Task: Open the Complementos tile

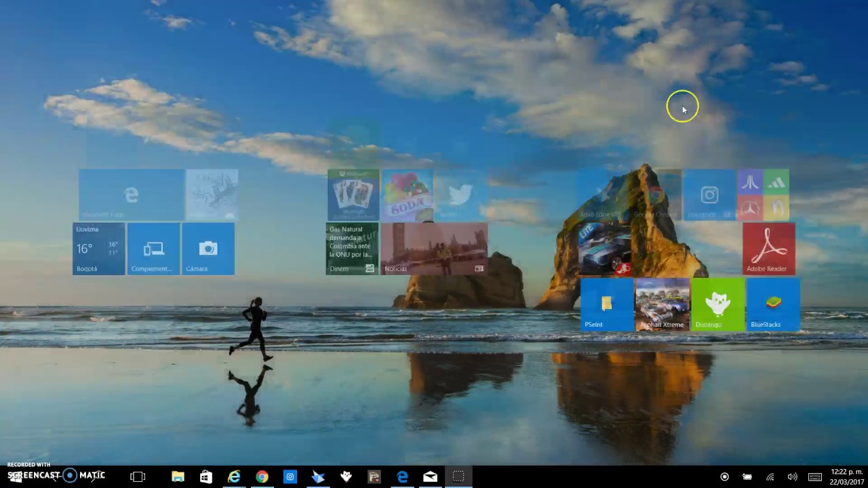Action: 154,249
